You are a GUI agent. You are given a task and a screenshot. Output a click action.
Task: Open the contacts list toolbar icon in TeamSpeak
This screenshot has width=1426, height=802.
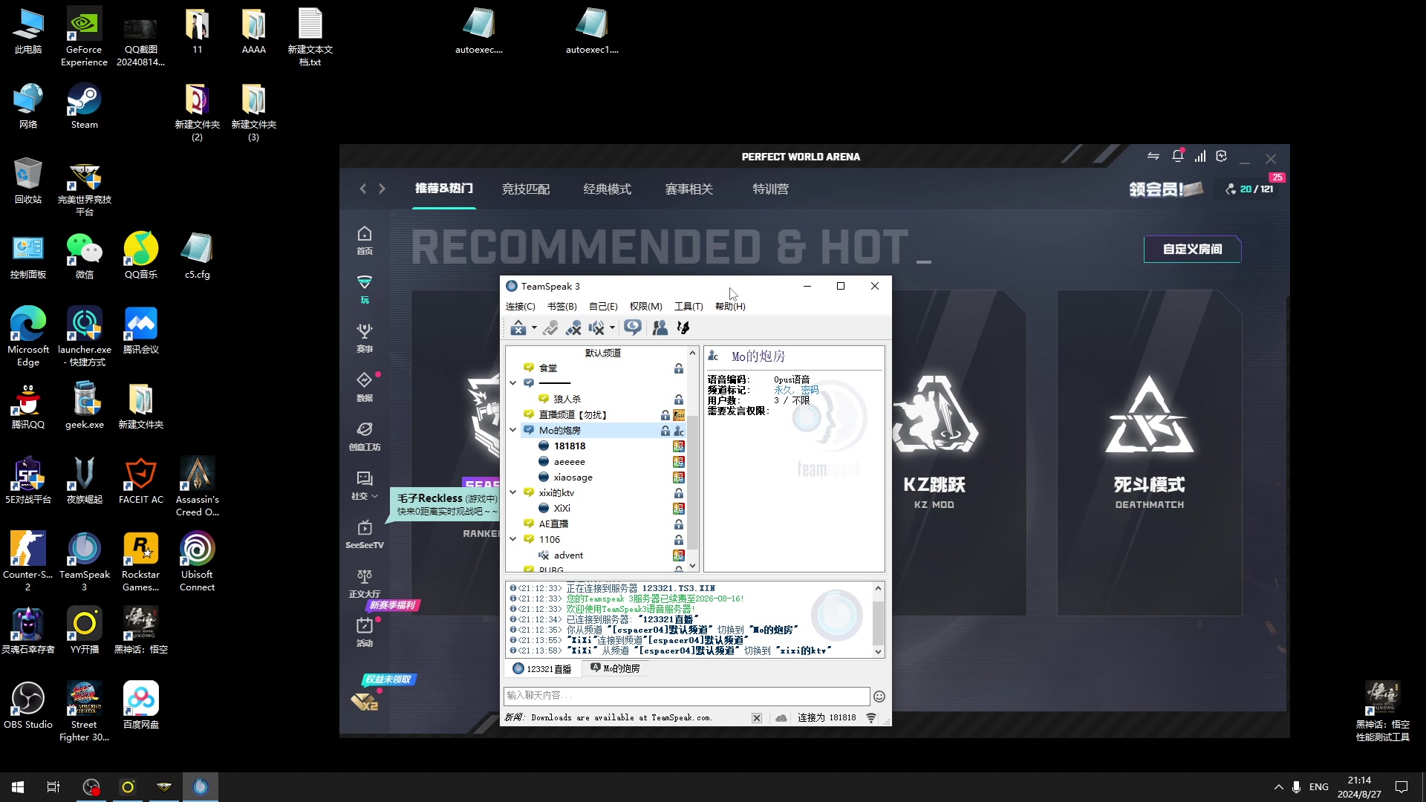(660, 327)
